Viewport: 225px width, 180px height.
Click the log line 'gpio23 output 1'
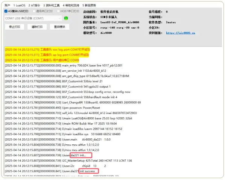click(58, 86)
